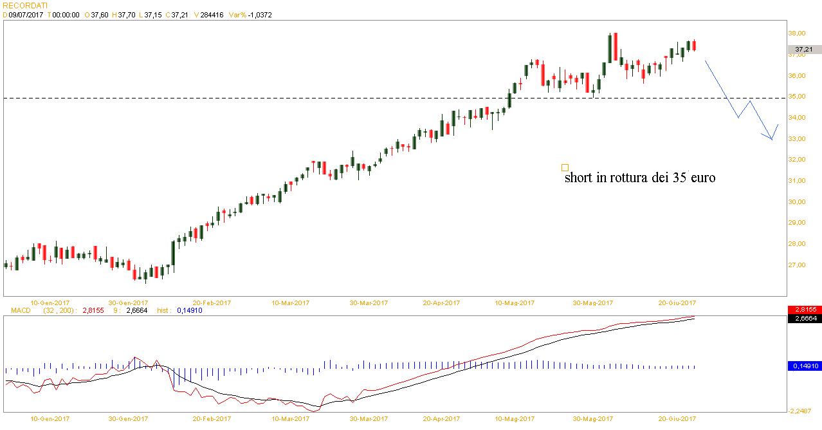The width and height of the screenshot is (822, 430).
Task: Select the blue 0,14910 histogram value tag
Action: [x=803, y=366]
